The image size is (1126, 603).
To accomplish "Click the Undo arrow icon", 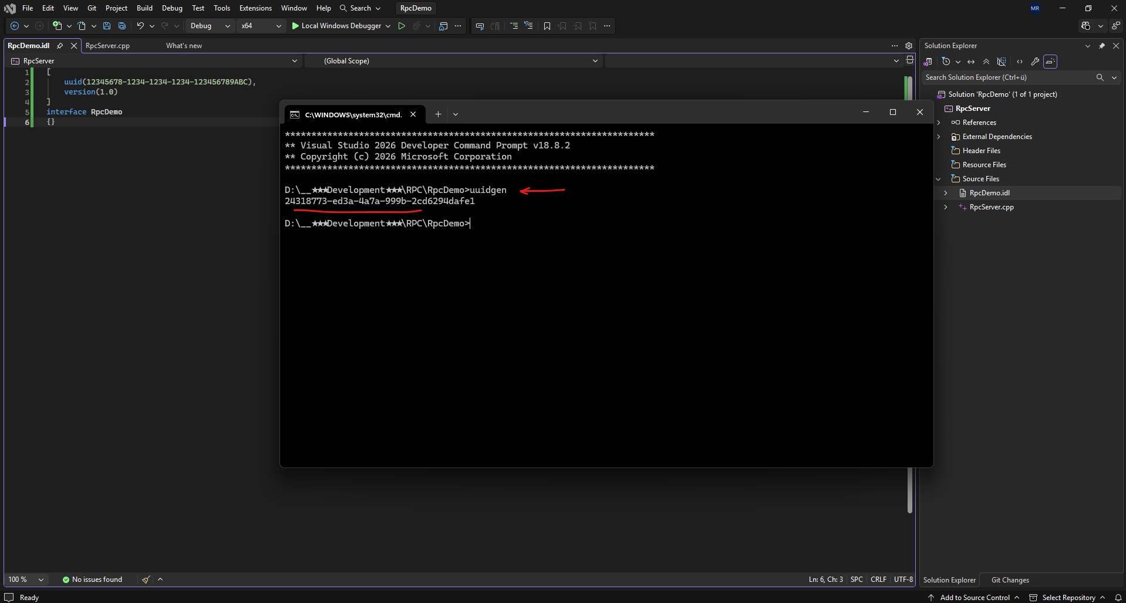I will pos(140,26).
